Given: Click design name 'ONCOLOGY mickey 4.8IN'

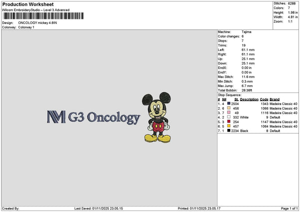Looking at the screenshot, I should [37, 23].
